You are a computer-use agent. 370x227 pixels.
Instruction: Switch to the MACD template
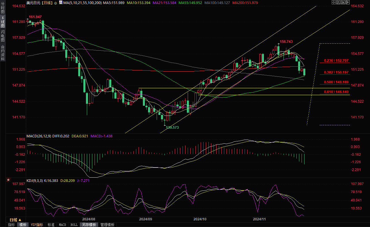click(62, 225)
